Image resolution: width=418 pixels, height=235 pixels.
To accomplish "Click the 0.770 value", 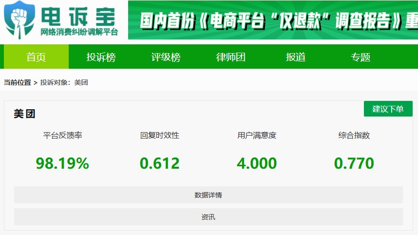I will (354, 163).
